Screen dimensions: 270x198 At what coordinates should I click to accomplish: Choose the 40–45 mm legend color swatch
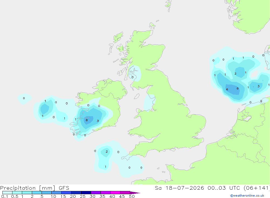pyautogui.click(x=115, y=193)
